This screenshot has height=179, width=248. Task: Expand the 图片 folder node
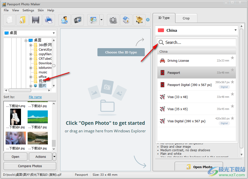point(31,86)
